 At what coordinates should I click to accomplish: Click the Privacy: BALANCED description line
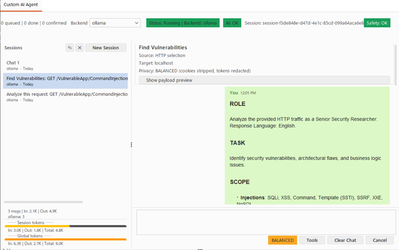[195, 71]
